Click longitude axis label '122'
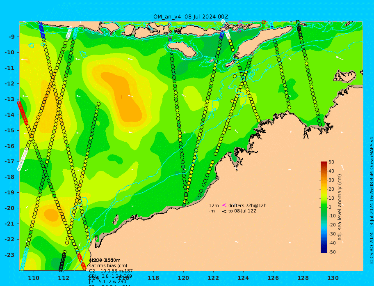Viewport: 374px width, 286px height. pyautogui.click(x=213, y=278)
